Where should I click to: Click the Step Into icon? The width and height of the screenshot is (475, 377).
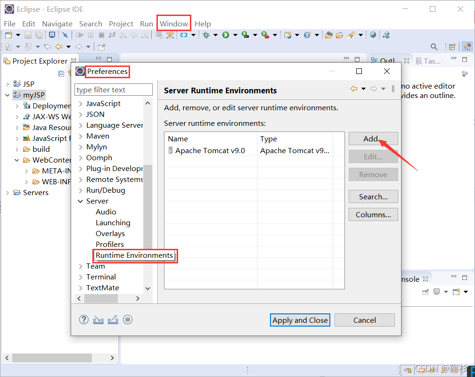123,35
